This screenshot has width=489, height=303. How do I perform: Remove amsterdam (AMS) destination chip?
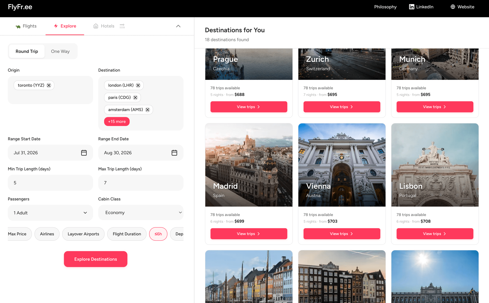coord(147,110)
